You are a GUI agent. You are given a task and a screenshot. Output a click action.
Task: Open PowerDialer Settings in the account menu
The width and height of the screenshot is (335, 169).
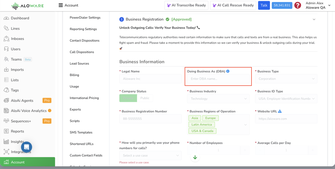pos(85,18)
